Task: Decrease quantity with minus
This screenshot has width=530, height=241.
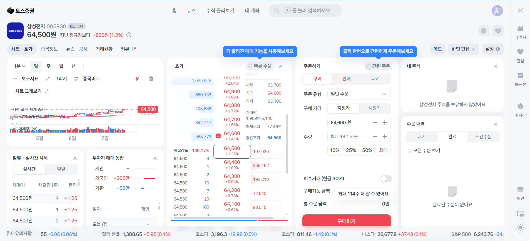Action: (375, 136)
